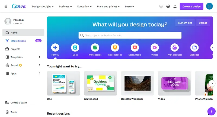Open Templates in the sidebar
The width and height of the screenshot is (217, 117).
[x=23, y=57]
